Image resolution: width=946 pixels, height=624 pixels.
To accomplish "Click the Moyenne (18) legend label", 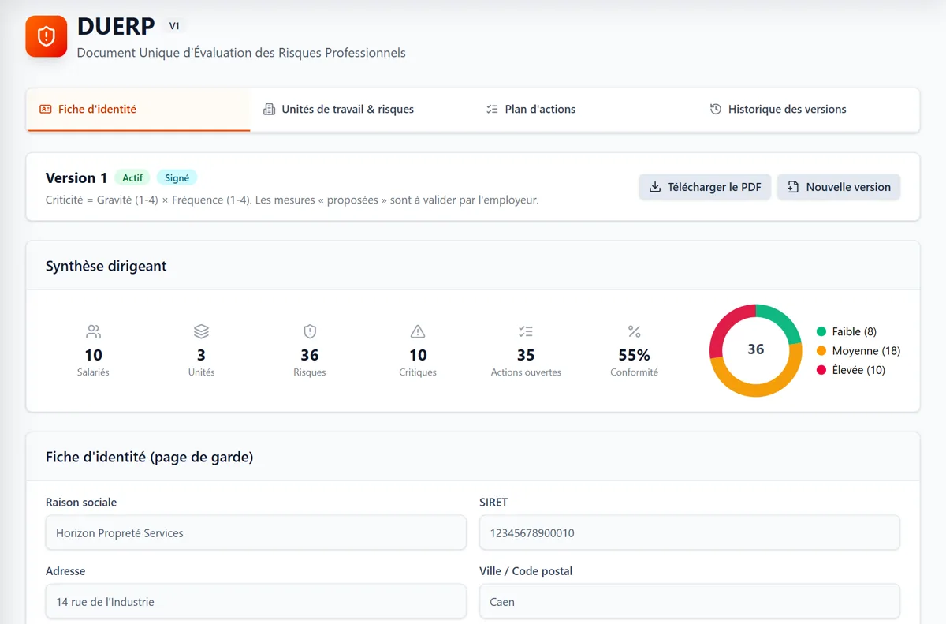I will click(866, 351).
